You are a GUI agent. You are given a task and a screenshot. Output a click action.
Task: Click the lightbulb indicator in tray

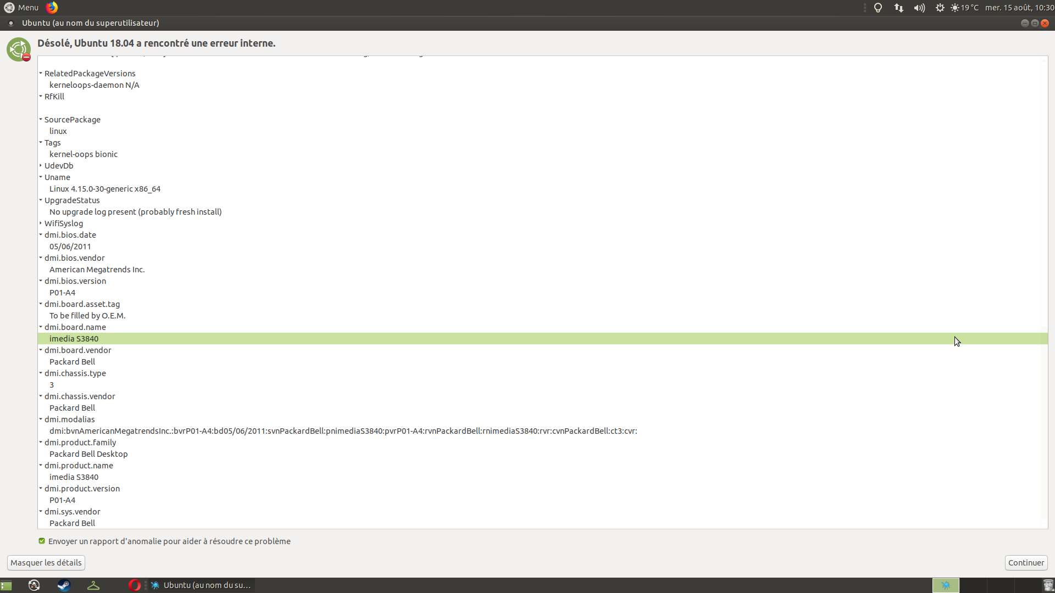(x=878, y=8)
